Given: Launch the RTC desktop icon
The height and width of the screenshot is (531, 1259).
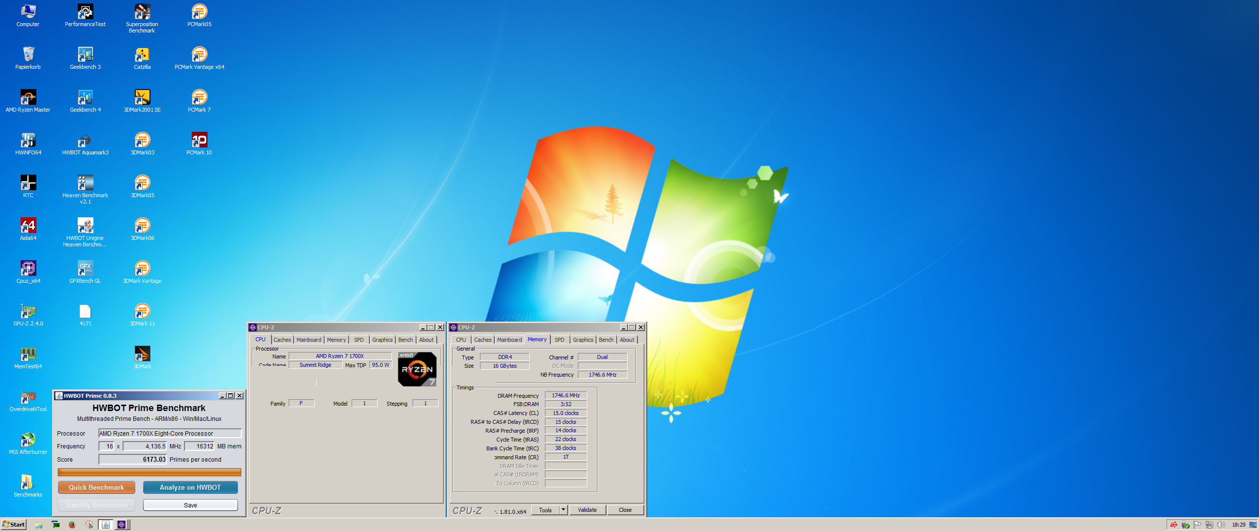Looking at the screenshot, I should (x=28, y=186).
